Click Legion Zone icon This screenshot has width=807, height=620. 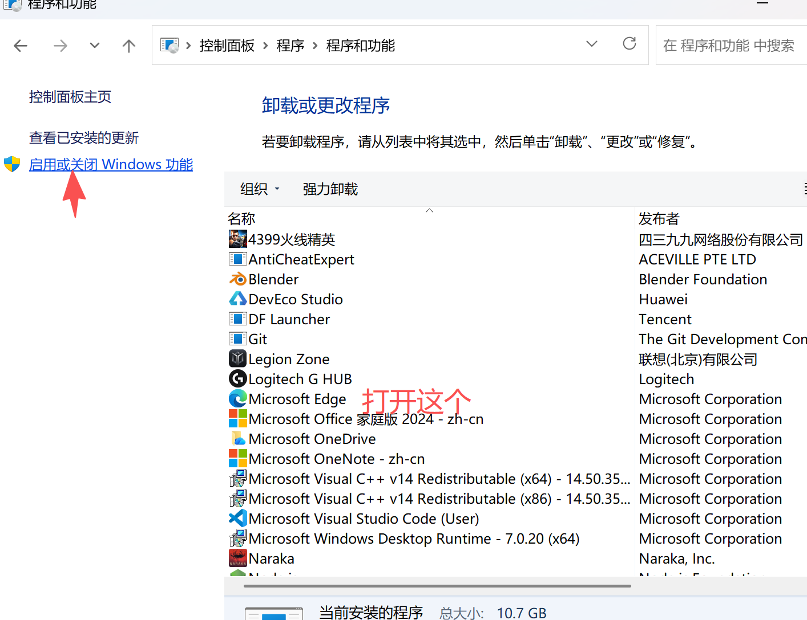[238, 358]
